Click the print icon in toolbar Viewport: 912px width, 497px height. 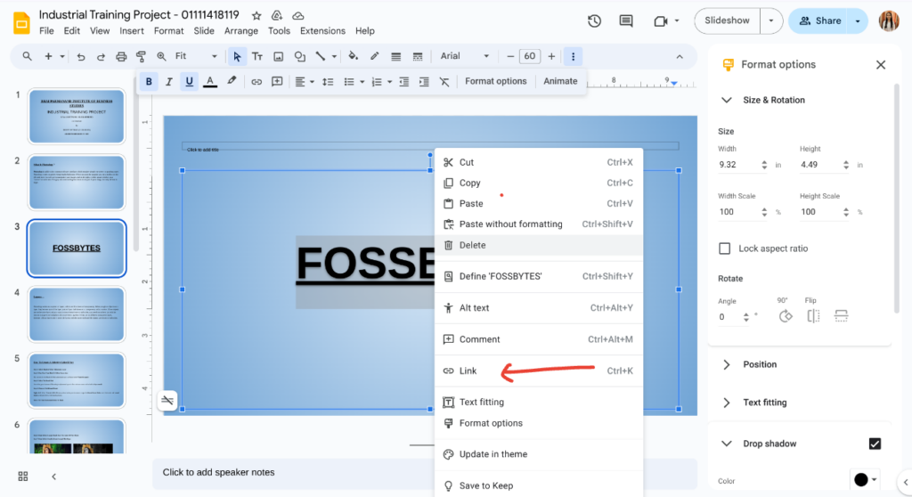(x=121, y=56)
